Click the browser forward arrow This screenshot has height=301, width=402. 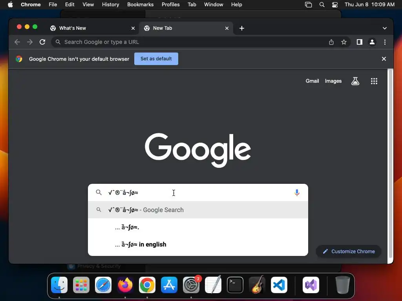pyautogui.click(x=30, y=42)
